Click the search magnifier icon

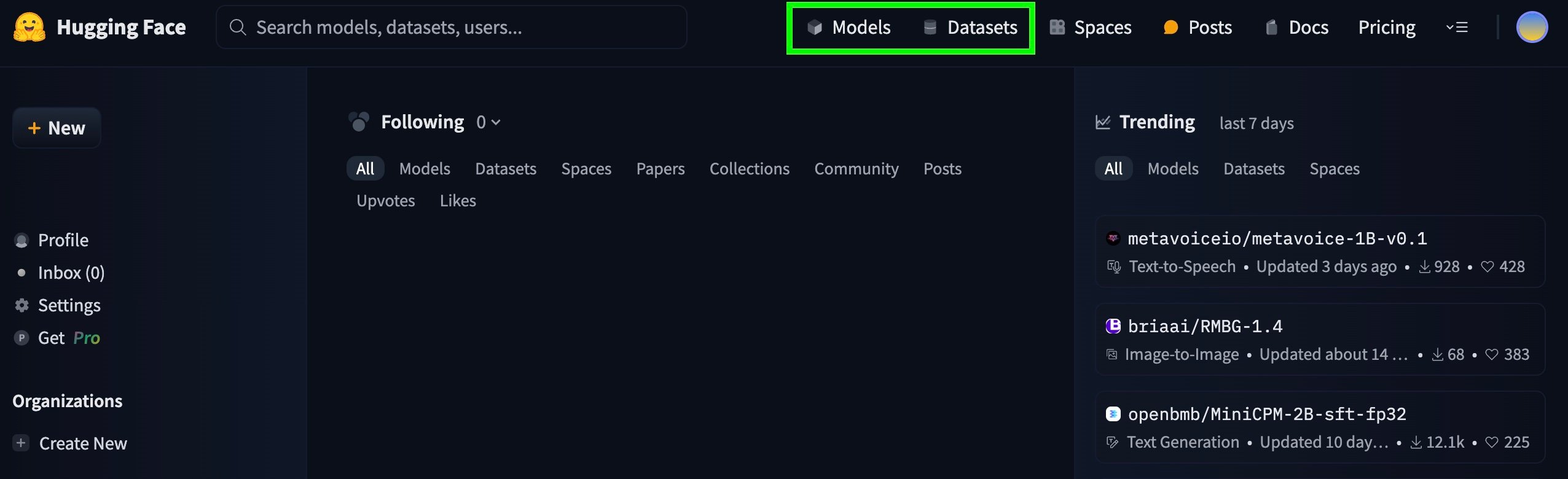[238, 27]
